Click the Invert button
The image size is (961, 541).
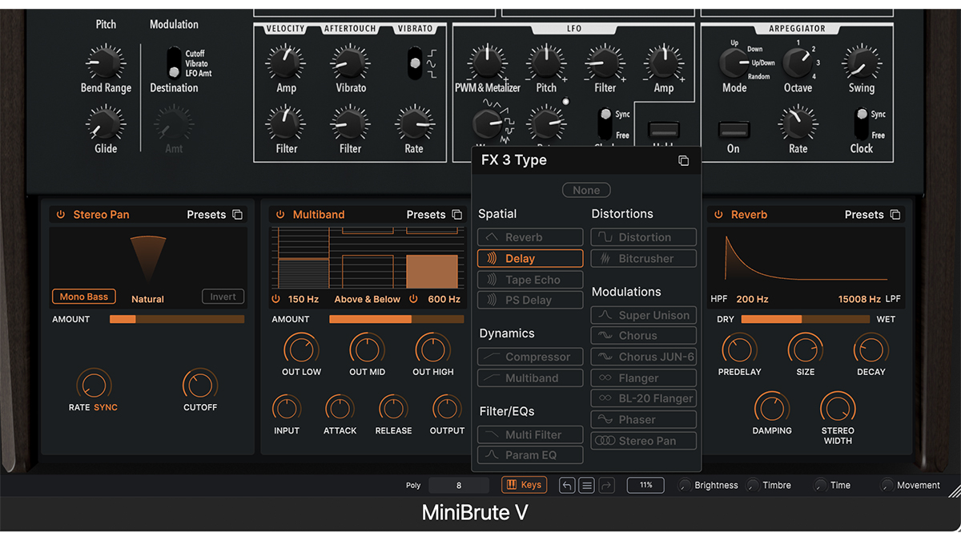pyautogui.click(x=223, y=297)
